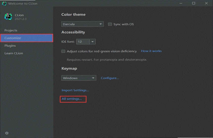Click the Keymap heading text
Screen dimensions: 213x138
pos(69,68)
